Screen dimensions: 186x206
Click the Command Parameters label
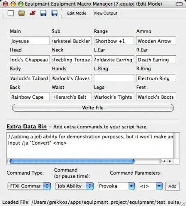pyautogui.click(x=136, y=173)
